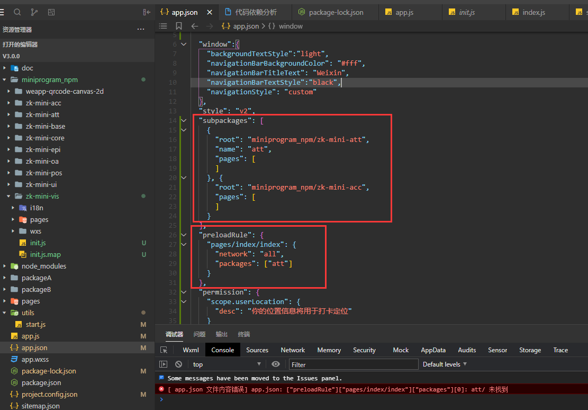Image resolution: width=588 pixels, height=410 pixels.
Task: Open project.config.json in the file tree
Action: (49, 394)
